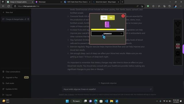Click the browser profile avatar

click(x=175, y=6)
